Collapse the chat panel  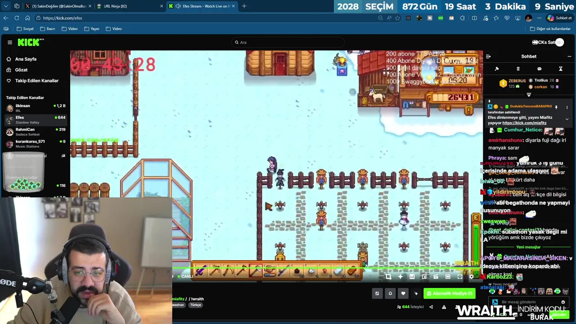tap(488, 56)
